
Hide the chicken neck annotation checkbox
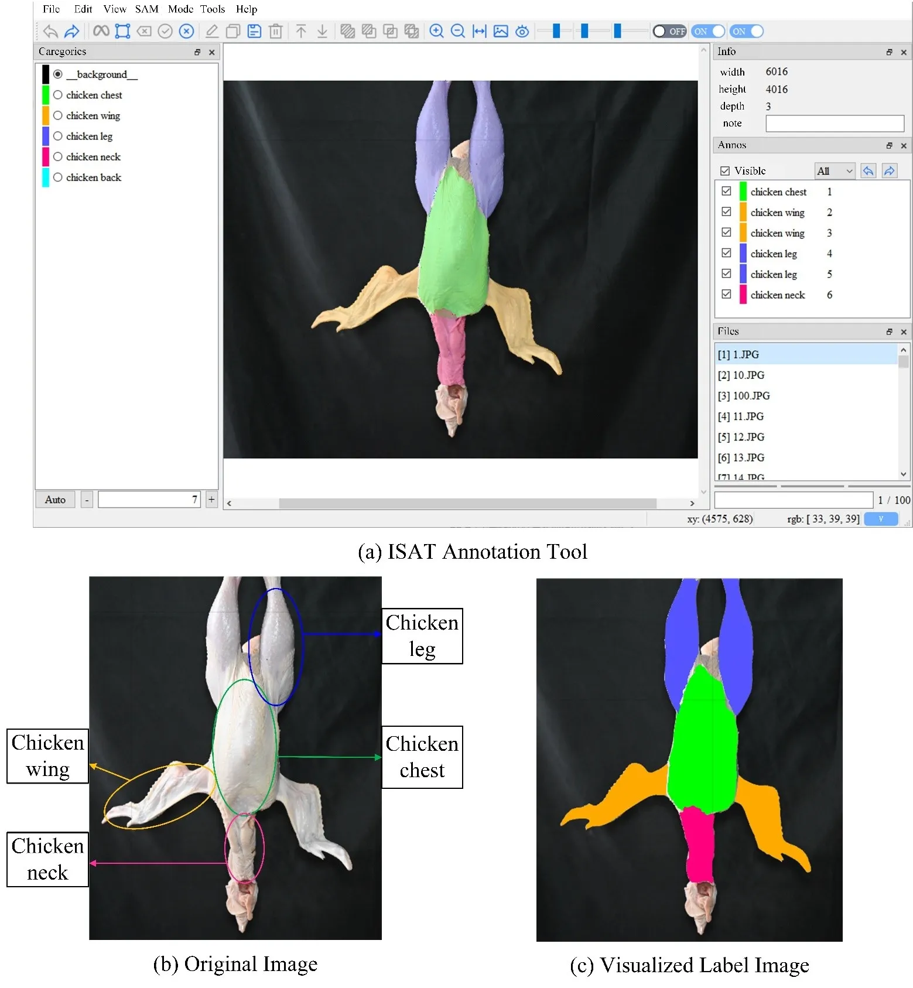point(726,294)
